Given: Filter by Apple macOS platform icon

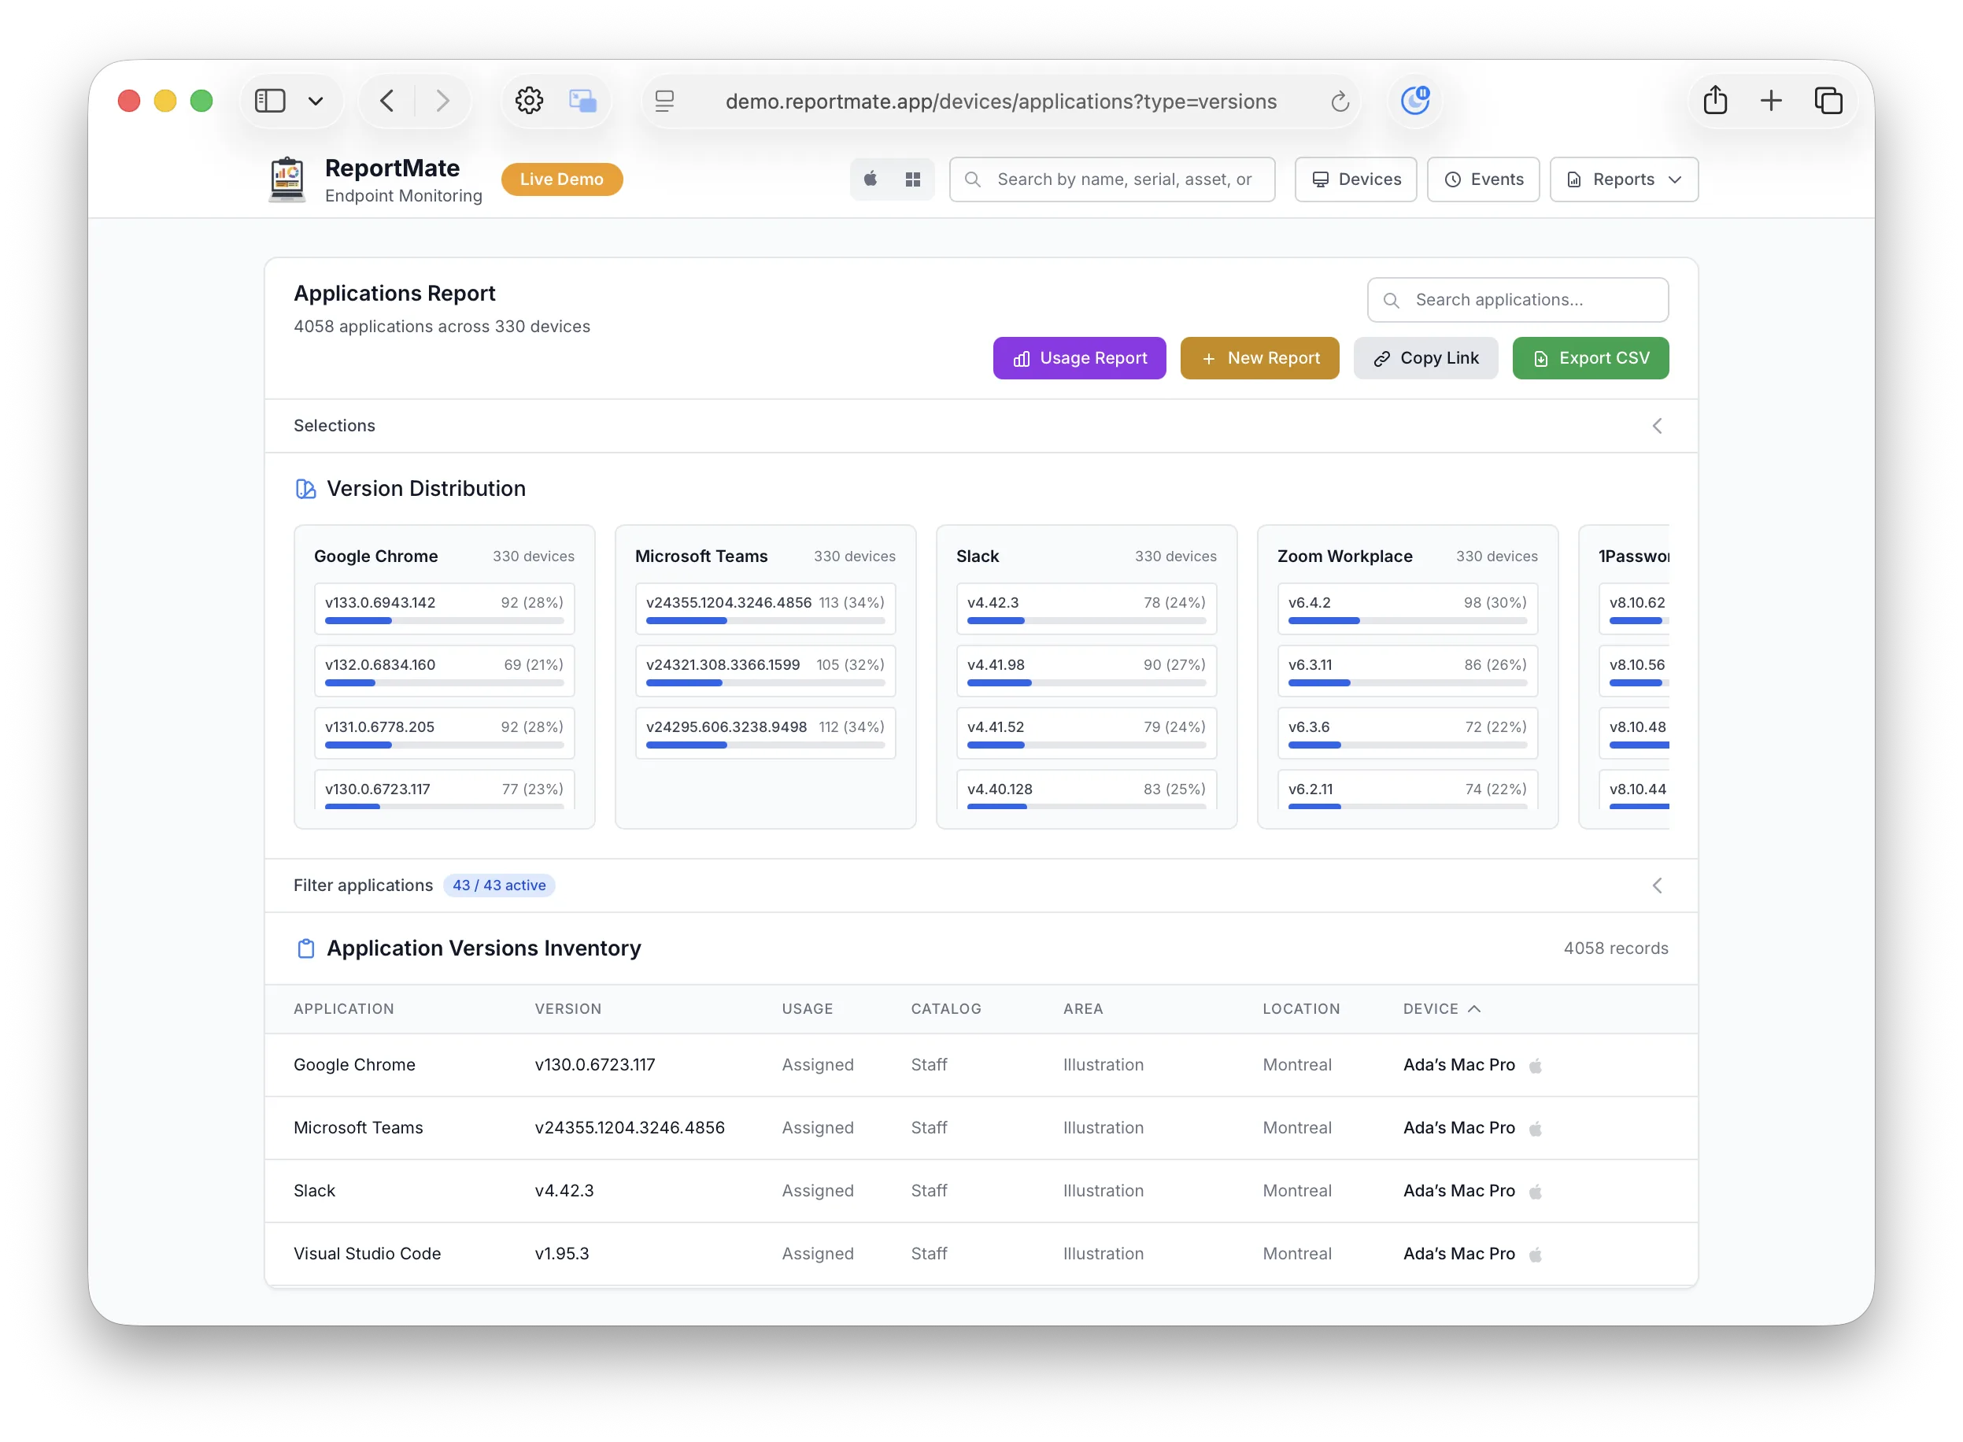Looking at the screenshot, I should pos(871,179).
